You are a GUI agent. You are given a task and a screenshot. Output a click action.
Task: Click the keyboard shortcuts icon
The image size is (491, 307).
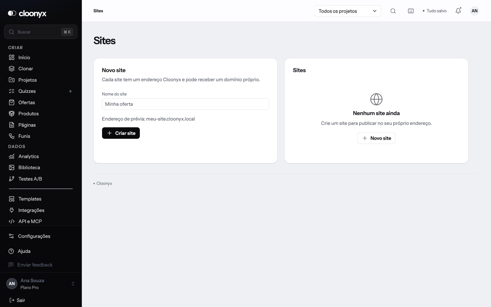pyautogui.click(x=411, y=11)
